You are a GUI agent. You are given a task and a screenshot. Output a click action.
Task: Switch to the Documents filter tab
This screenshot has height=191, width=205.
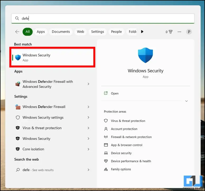pyautogui.click(x=61, y=32)
